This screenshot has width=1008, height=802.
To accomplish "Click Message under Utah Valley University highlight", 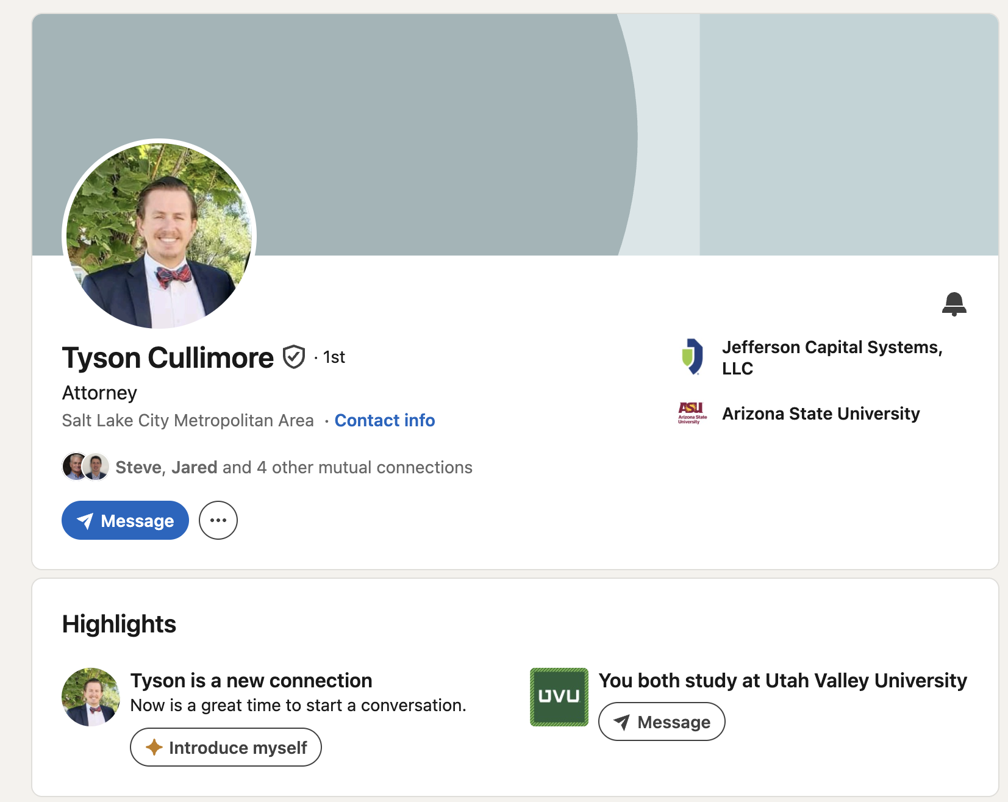I will click(x=662, y=721).
